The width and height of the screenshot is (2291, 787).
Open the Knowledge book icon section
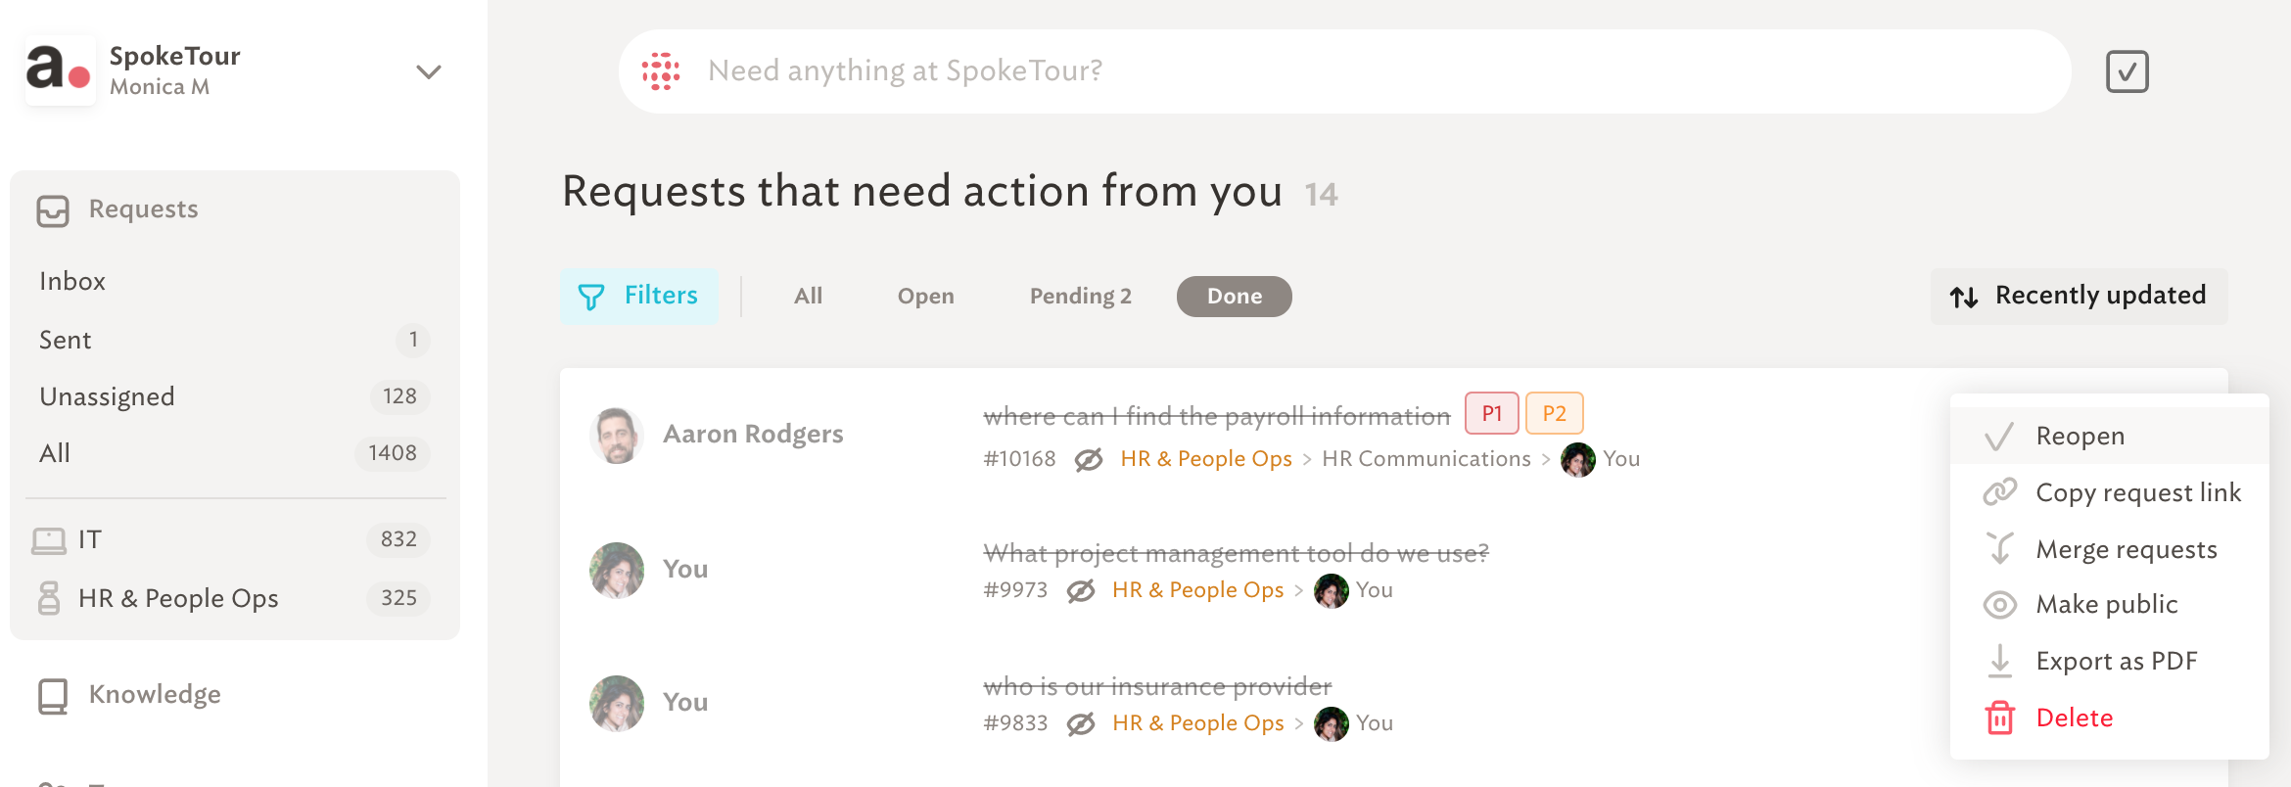pyautogui.click(x=53, y=696)
